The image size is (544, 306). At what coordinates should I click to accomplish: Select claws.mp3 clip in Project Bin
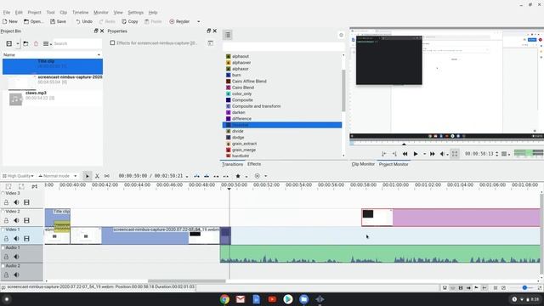click(53, 98)
